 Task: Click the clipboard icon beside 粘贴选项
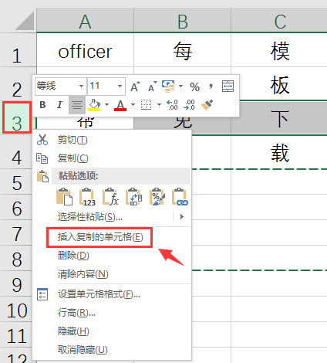click(42, 176)
